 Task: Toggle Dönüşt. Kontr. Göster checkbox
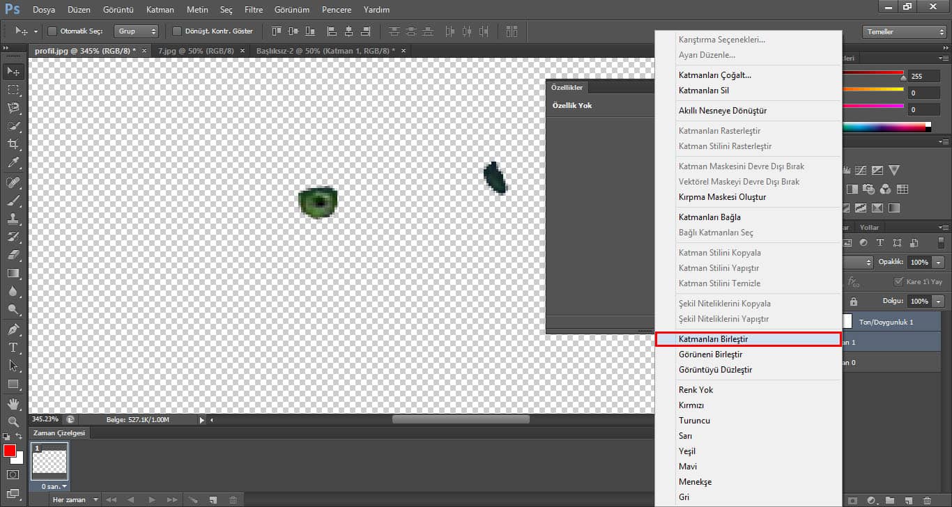(x=177, y=31)
